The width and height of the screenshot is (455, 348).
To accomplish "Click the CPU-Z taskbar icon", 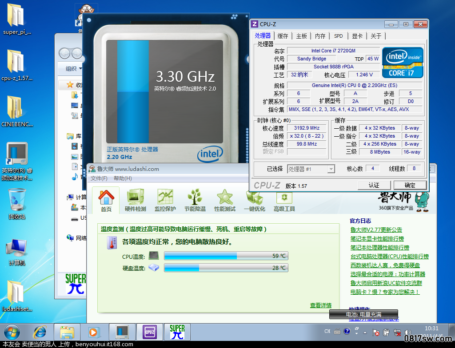I will (x=149, y=332).
